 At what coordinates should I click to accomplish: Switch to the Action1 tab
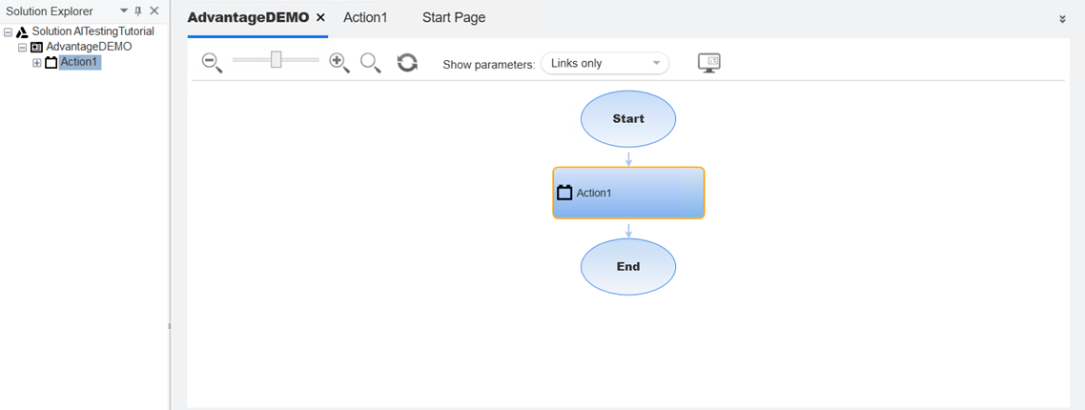[x=365, y=18]
